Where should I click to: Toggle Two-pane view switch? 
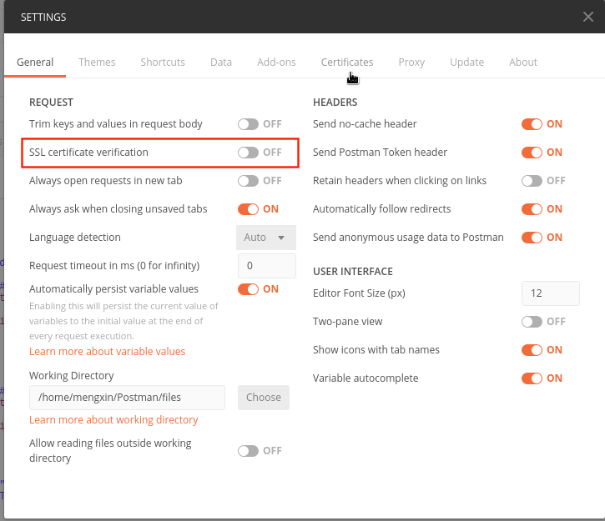click(x=532, y=322)
